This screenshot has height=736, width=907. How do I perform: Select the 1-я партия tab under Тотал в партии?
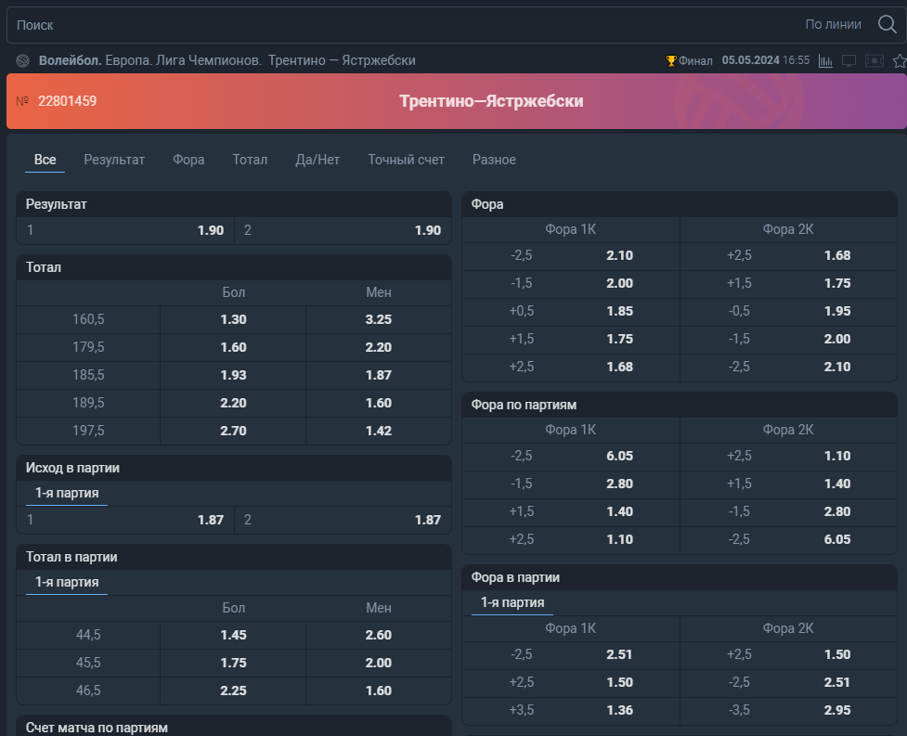pyautogui.click(x=67, y=582)
